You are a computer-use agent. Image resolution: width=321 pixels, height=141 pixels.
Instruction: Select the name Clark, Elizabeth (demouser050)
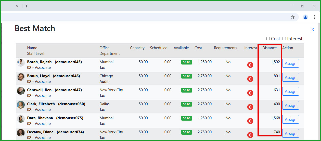coord(56,104)
